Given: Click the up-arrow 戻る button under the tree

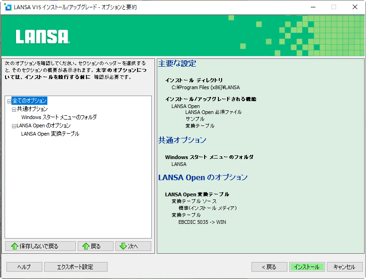Looking at the screenshot, I should click(x=96, y=246).
